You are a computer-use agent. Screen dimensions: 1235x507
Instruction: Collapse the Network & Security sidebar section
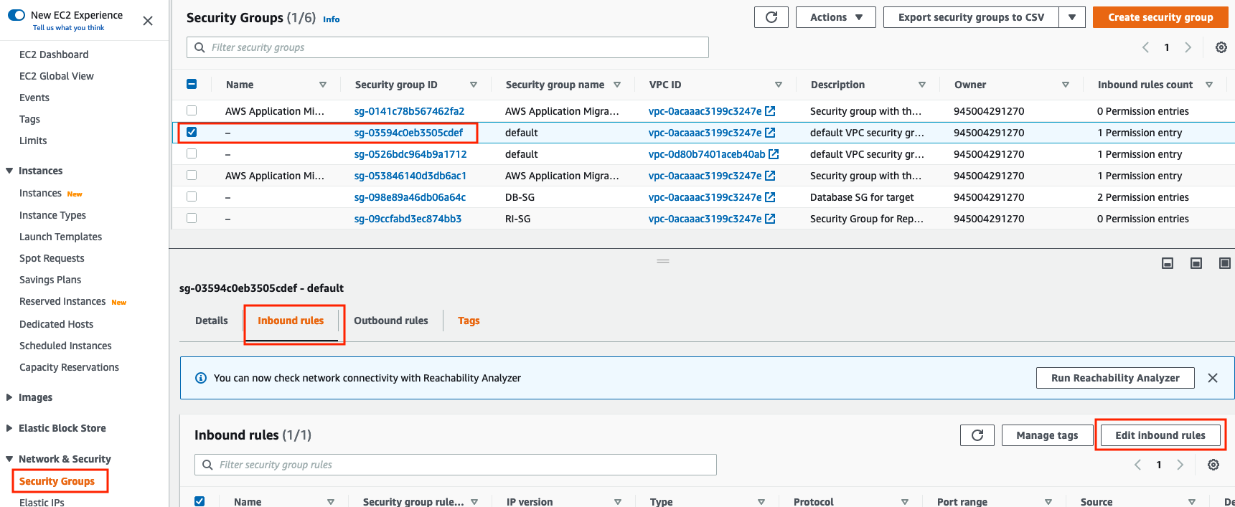pos(9,459)
